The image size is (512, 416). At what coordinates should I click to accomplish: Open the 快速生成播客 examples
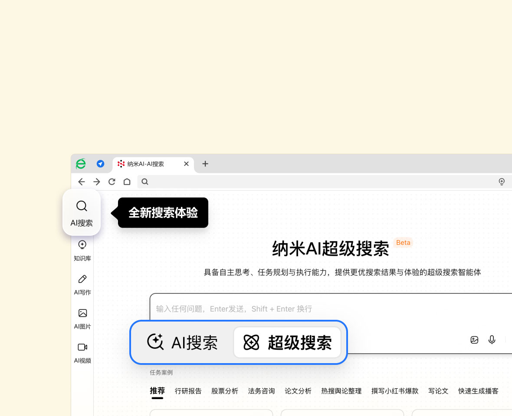point(478,391)
